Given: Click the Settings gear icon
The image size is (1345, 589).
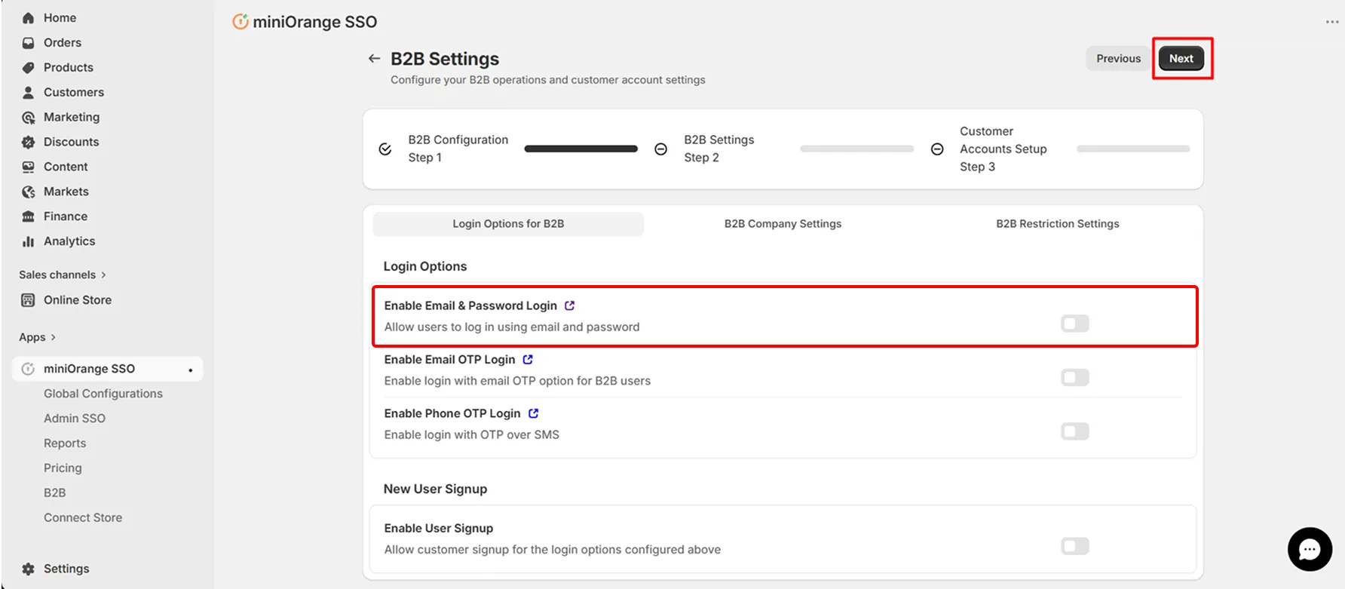Looking at the screenshot, I should coord(28,569).
